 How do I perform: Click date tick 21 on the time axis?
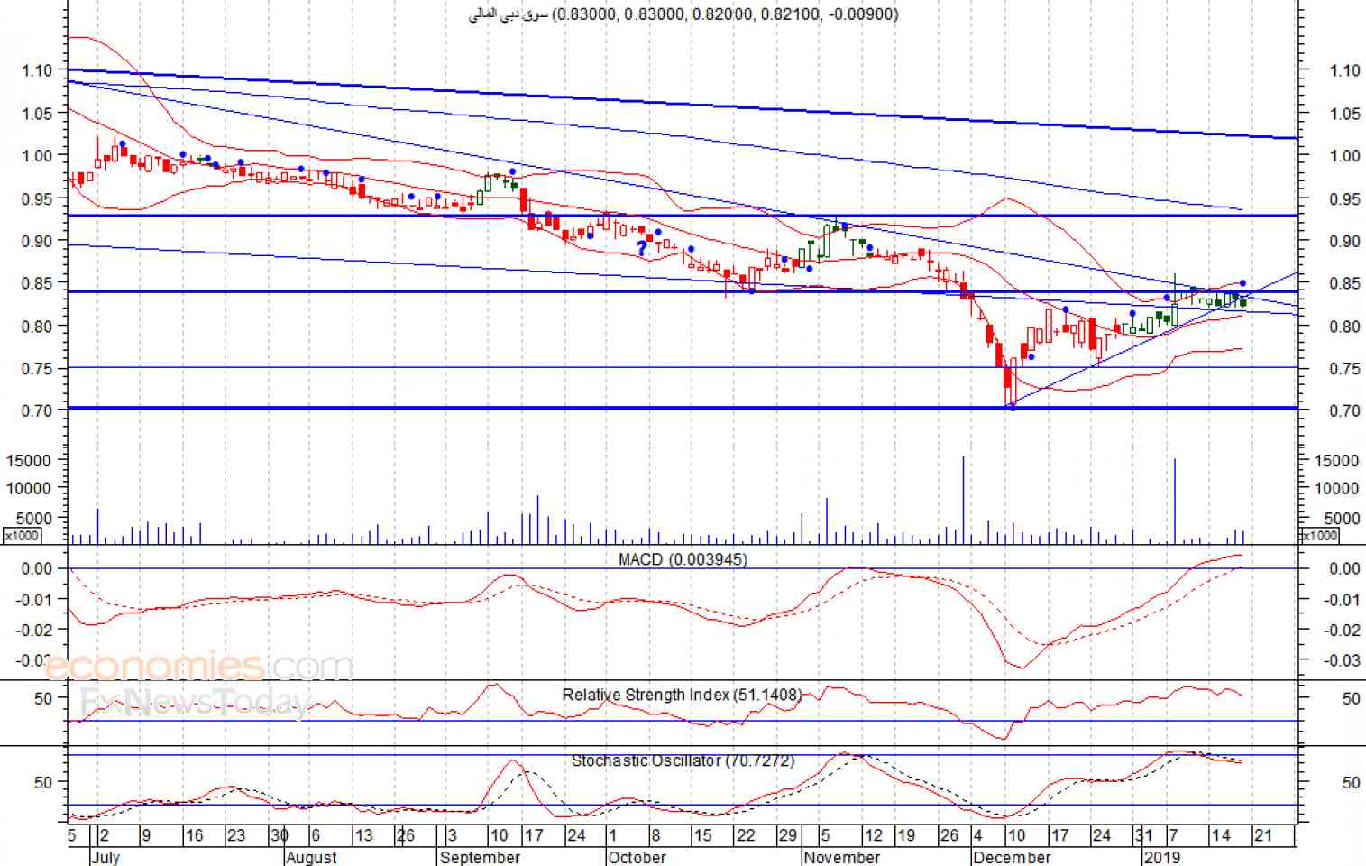(x=1263, y=835)
